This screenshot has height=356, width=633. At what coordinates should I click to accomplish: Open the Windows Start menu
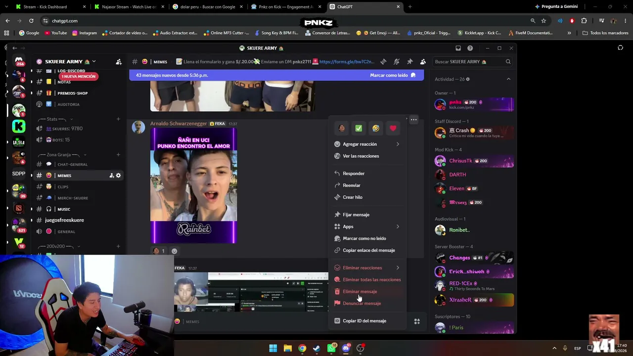coord(273,348)
